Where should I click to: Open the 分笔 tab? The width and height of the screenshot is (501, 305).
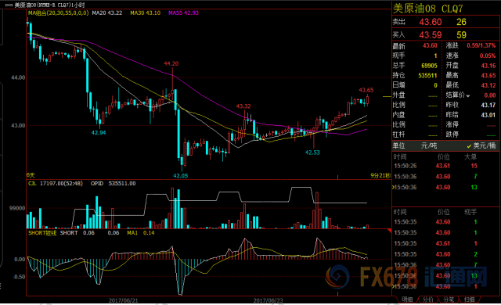pyautogui.click(x=449, y=300)
